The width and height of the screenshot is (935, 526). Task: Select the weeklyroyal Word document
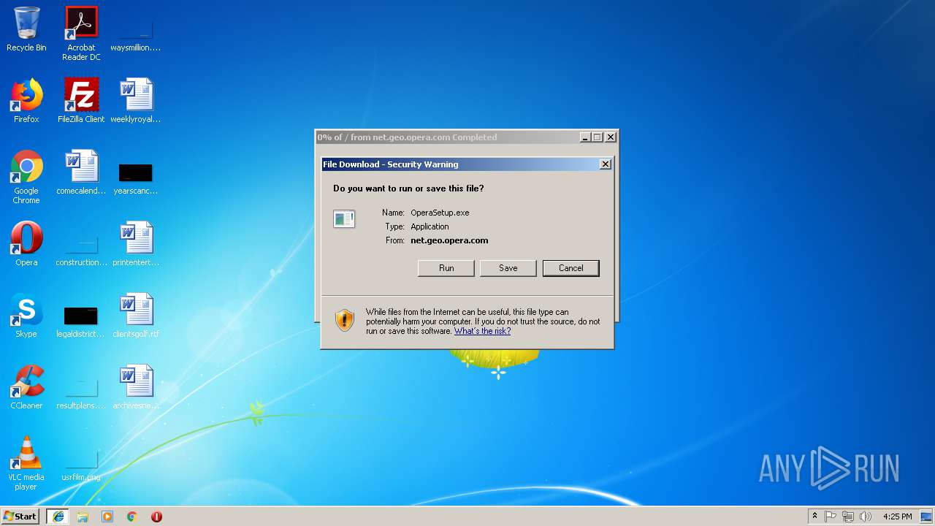[x=136, y=102]
